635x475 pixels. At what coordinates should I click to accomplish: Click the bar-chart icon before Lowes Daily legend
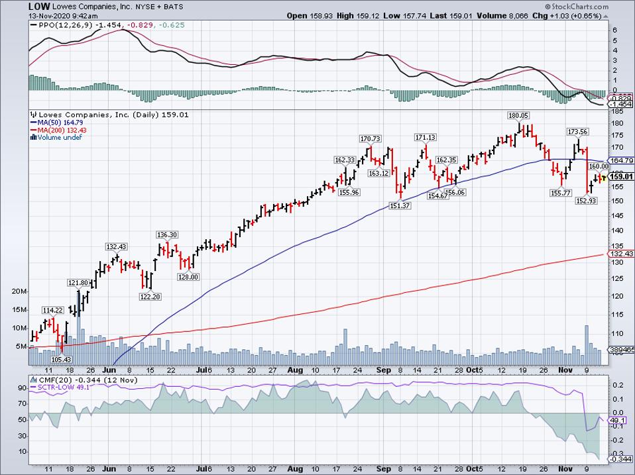click(34, 115)
